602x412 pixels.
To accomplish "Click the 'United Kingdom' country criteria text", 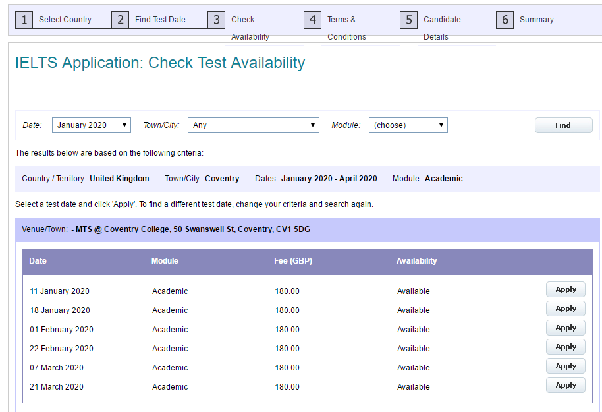I will click(x=119, y=179).
